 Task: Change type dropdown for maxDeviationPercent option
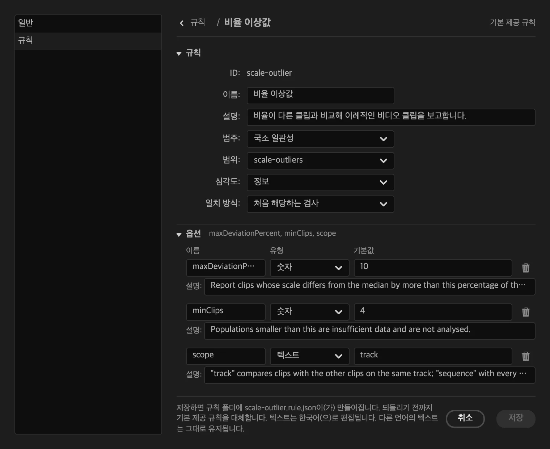(x=310, y=268)
